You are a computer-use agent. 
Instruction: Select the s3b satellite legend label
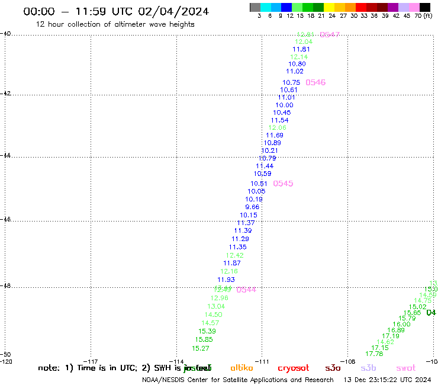[368, 368]
